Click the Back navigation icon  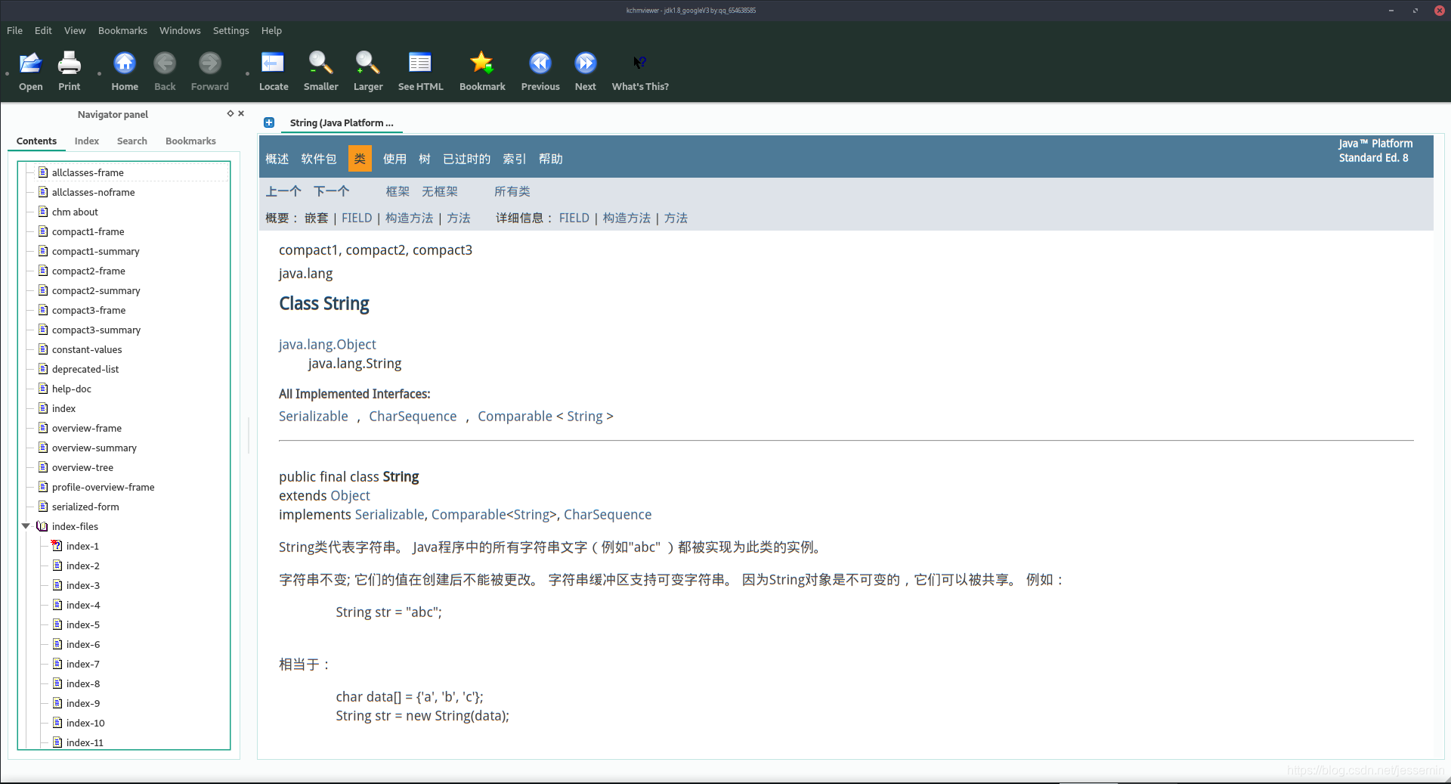pos(165,71)
